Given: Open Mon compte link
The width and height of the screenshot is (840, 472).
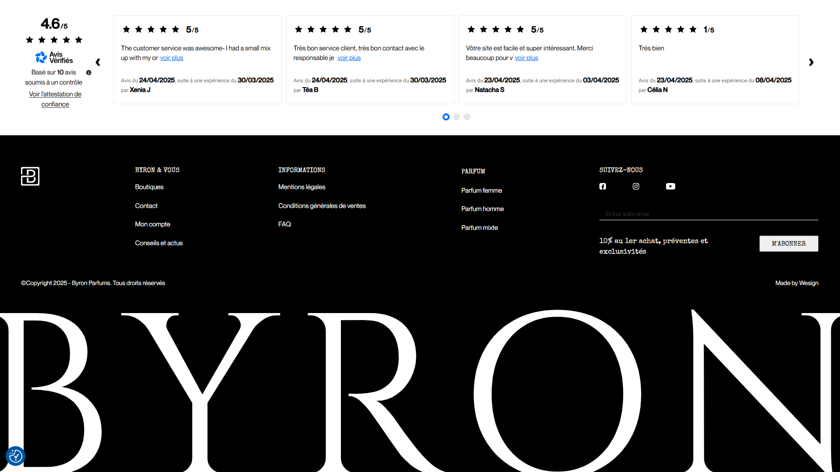Looking at the screenshot, I should tap(152, 224).
